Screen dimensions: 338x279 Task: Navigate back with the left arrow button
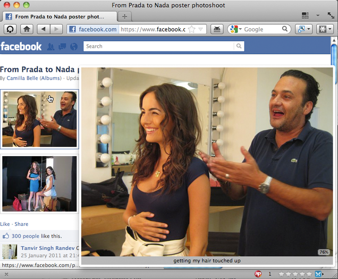pos(44,29)
